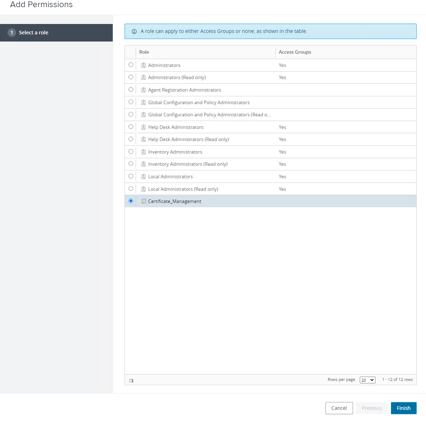The width and height of the screenshot is (426, 421).
Task: Click the disabled Previous button
Action: 372,408
